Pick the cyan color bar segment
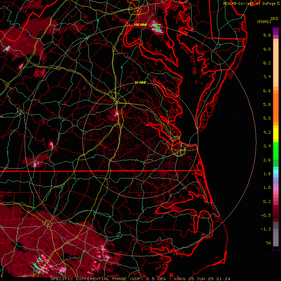Screen dimensions: 281x281 pyautogui.click(x=276, y=172)
